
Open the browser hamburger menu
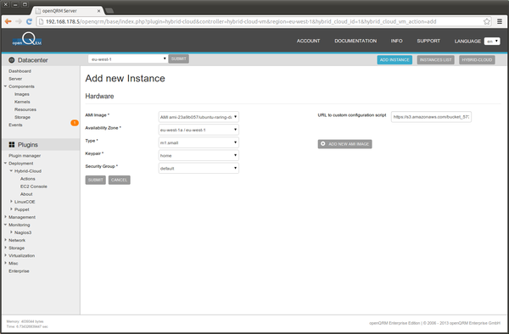tap(500, 21)
